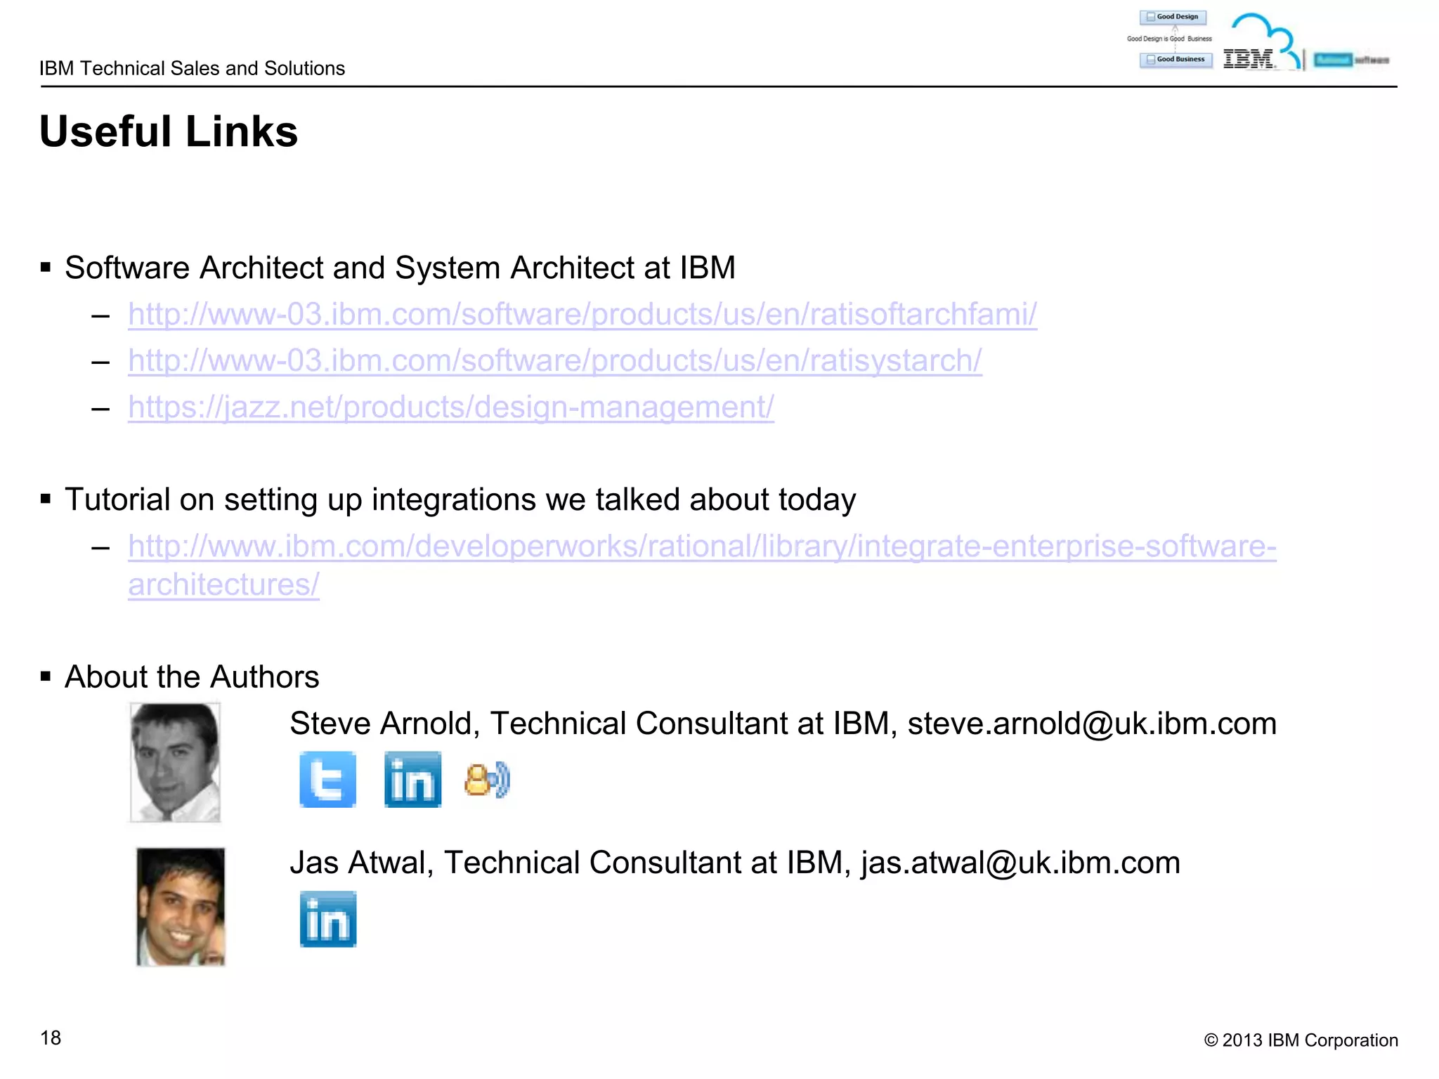
Task: Click 'IBM Technical Sales and Solutions' header text
Action: (193, 68)
